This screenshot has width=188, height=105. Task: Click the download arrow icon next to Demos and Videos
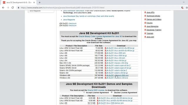[145, 19]
